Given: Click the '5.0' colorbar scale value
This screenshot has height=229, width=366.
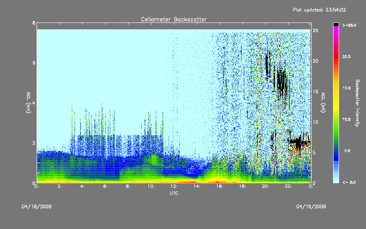Looking at the screenshot, I should (347, 151).
